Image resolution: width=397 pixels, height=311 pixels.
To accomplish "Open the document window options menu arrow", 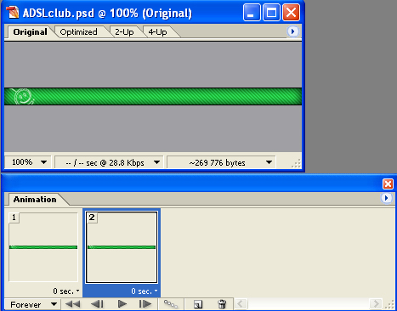I will [x=292, y=31].
